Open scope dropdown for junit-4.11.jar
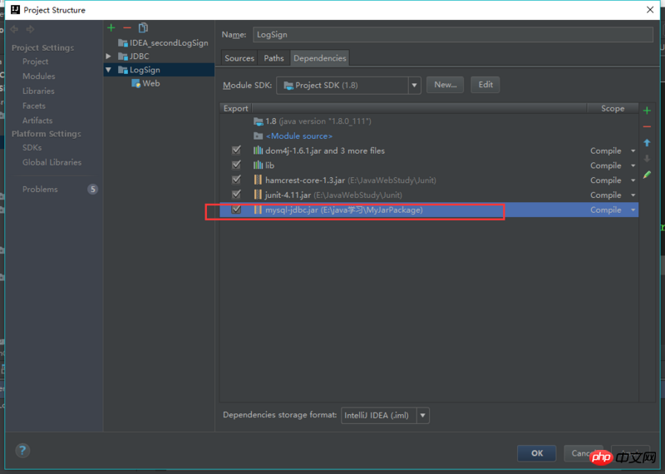 coord(633,195)
